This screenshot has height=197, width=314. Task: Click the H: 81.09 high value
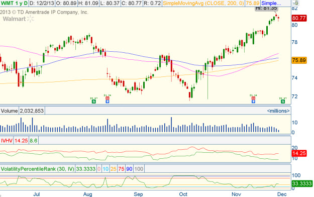(x=89, y=3)
